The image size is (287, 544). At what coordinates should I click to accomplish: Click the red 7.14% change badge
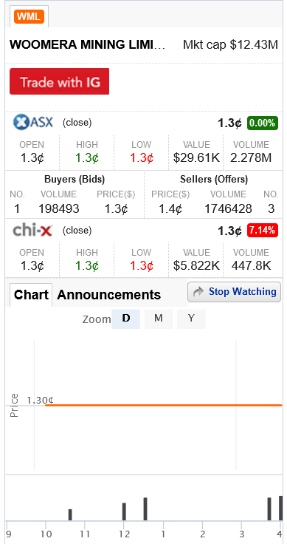click(x=263, y=231)
